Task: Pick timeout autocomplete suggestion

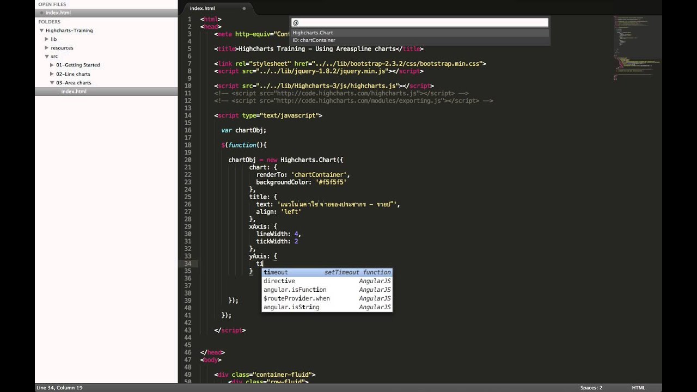Action: [x=327, y=272]
